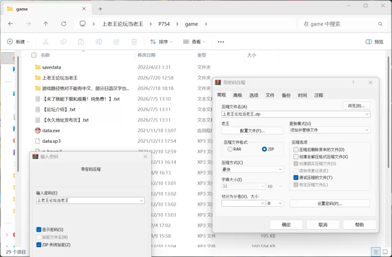Image resolution: width=392 pixels, height=257 pixels.
Task: Click the Share toolbar icon
Action: [117, 42]
